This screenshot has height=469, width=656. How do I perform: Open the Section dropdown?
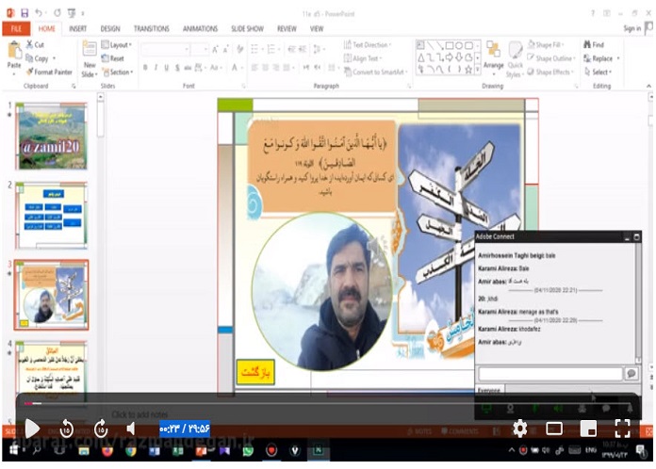point(118,72)
